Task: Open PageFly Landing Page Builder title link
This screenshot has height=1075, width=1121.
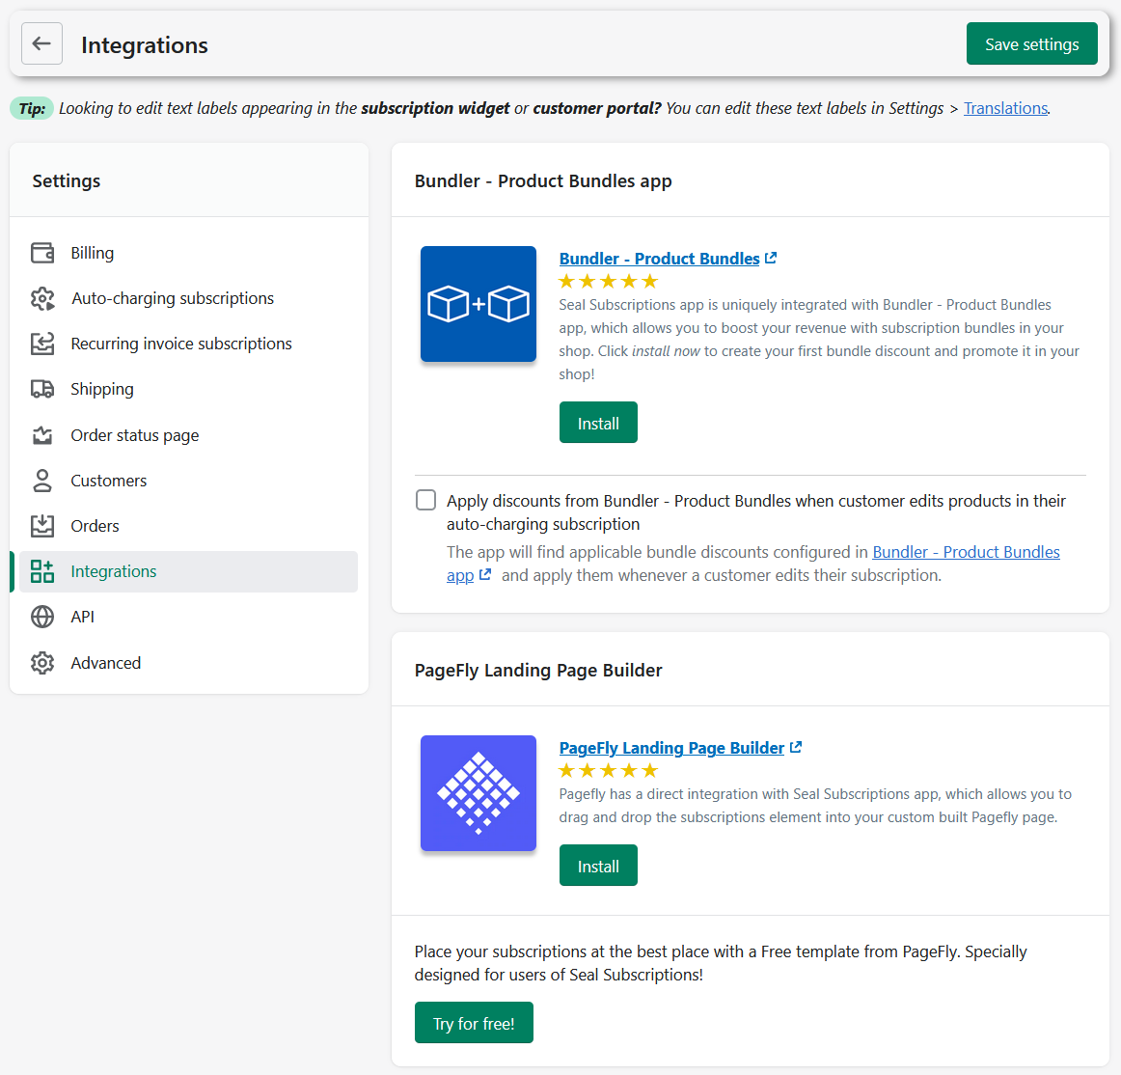Action: 671,748
